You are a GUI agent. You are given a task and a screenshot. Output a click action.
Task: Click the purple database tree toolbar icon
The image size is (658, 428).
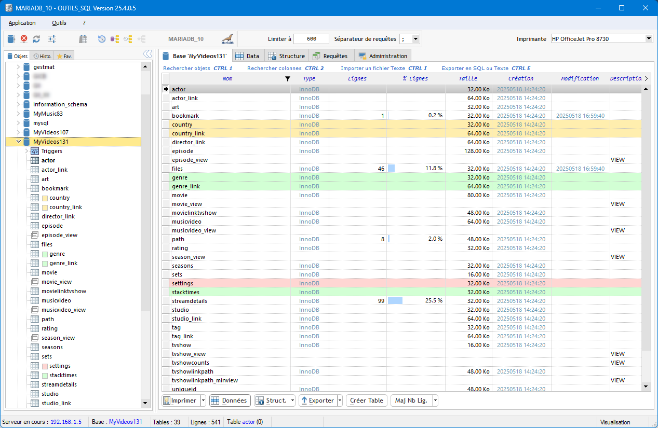(115, 39)
